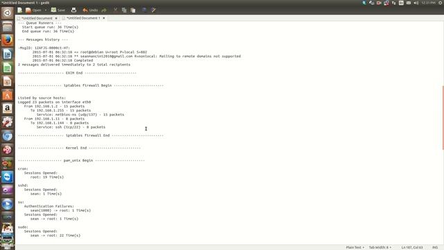This screenshot has width=444, height=250.
Task: Click the 'iptables firewall End' line
Action: pyautogui.click(x=91, y=135)
